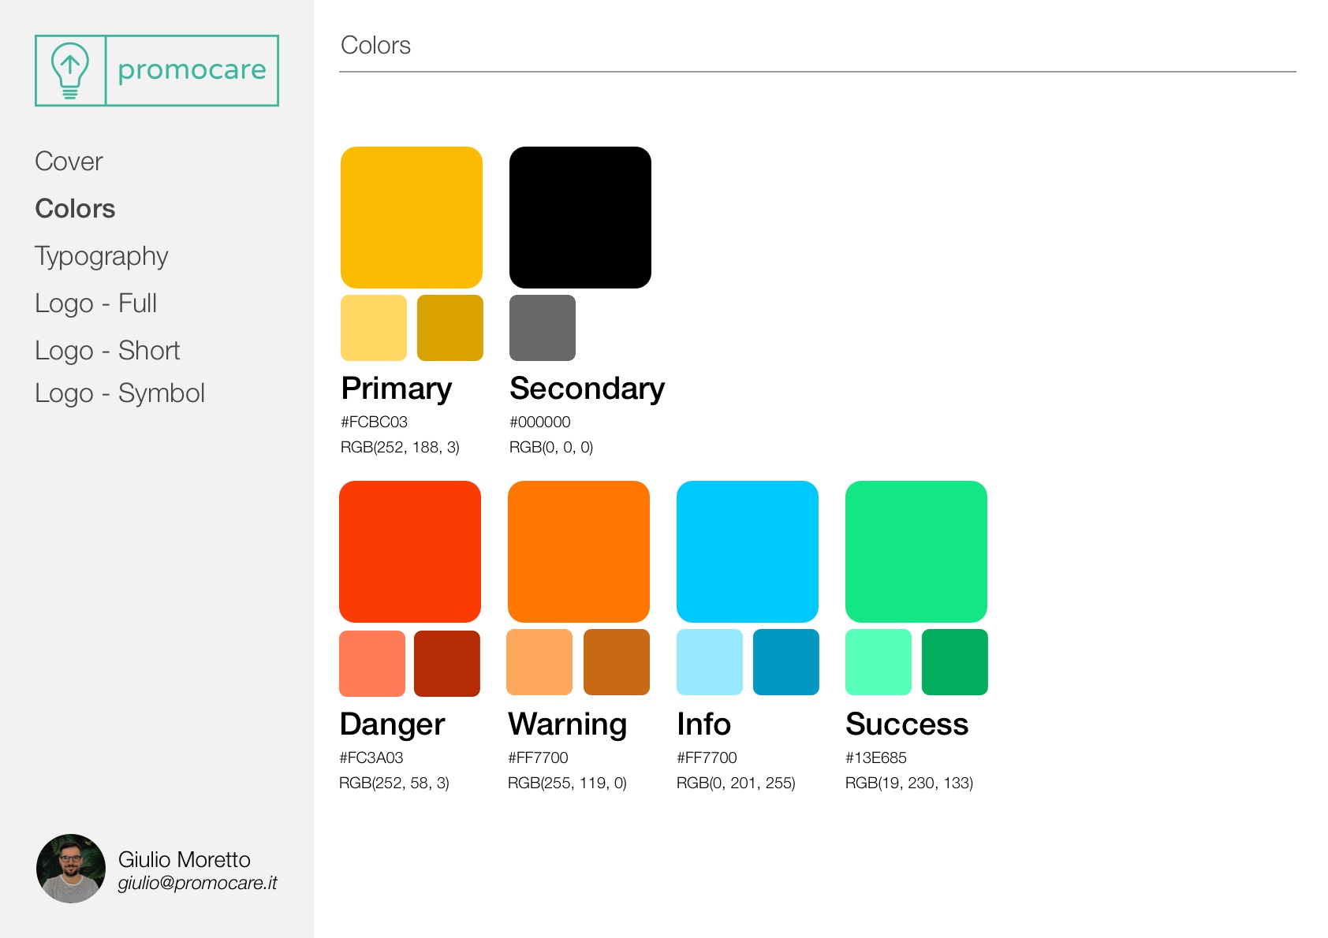Click the Colors page title

pyautogui.click(x=375, y=46)
